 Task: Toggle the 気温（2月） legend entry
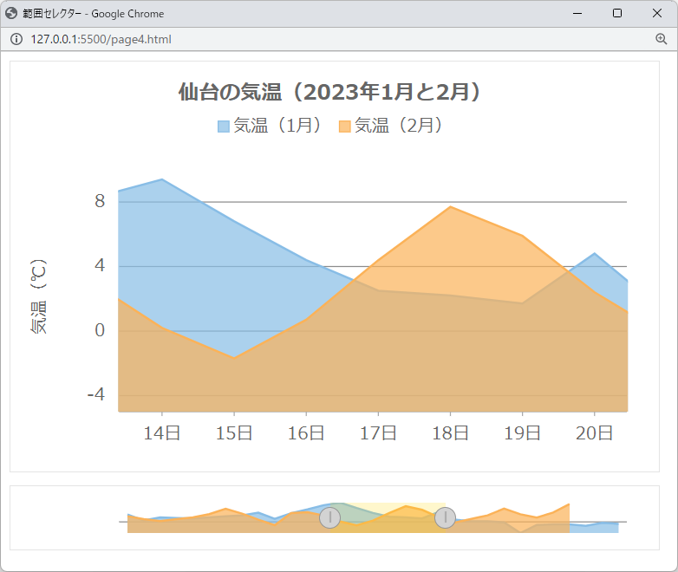click(x=390, y=126)
